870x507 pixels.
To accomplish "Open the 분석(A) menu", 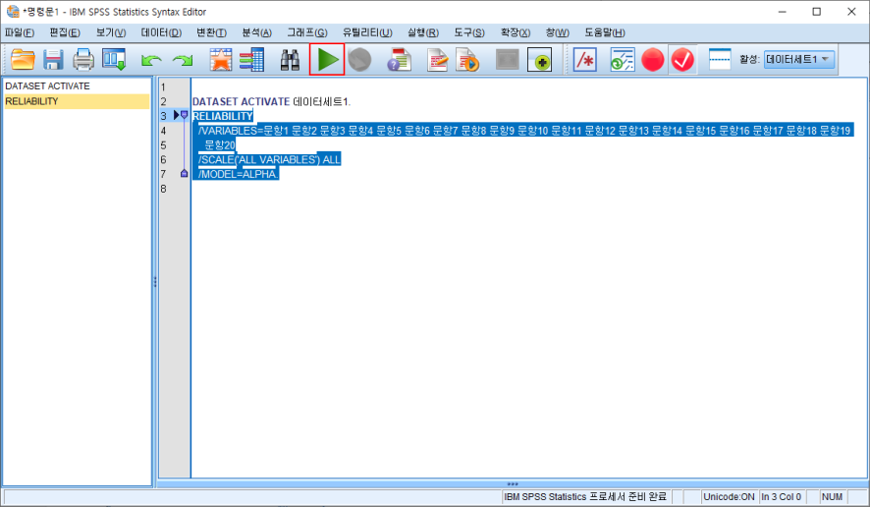I will (x=257, y=32).
